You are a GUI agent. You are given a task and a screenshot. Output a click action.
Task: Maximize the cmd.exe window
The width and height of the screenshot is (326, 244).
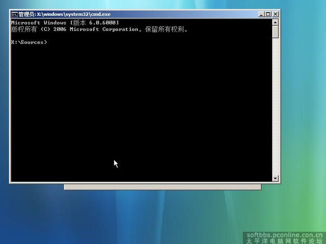click(x=268, y=14)
